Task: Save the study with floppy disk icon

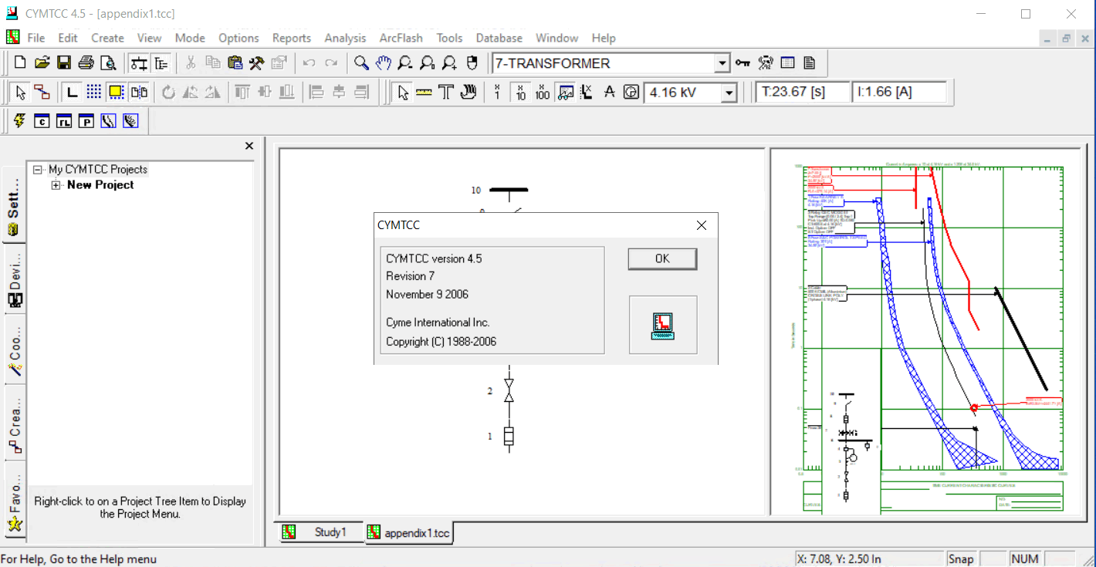Action: point(64,63)
